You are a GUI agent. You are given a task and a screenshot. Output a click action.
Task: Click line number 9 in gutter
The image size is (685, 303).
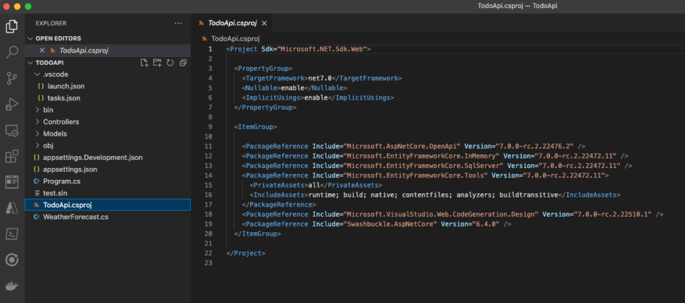(211, 127)
